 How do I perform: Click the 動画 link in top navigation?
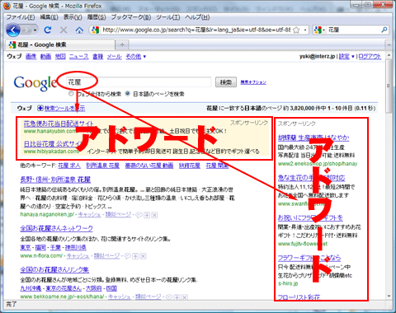coord(45,56)
